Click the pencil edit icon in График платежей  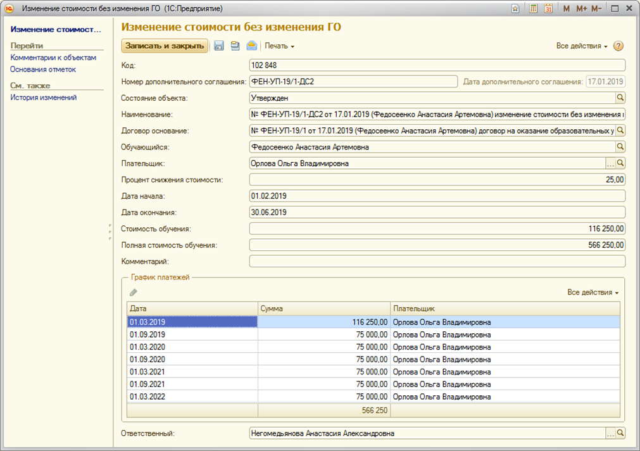coord(133,293)
